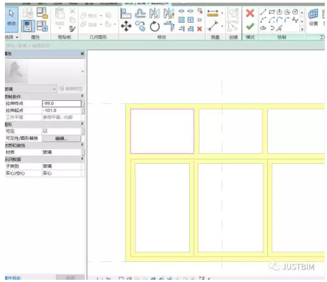Select the Trim/Extend to Corner tool

click(x=169, y=26)
